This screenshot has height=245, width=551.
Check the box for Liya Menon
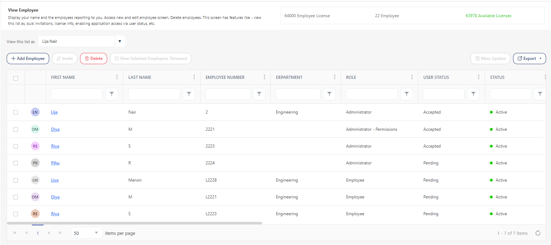16,180
